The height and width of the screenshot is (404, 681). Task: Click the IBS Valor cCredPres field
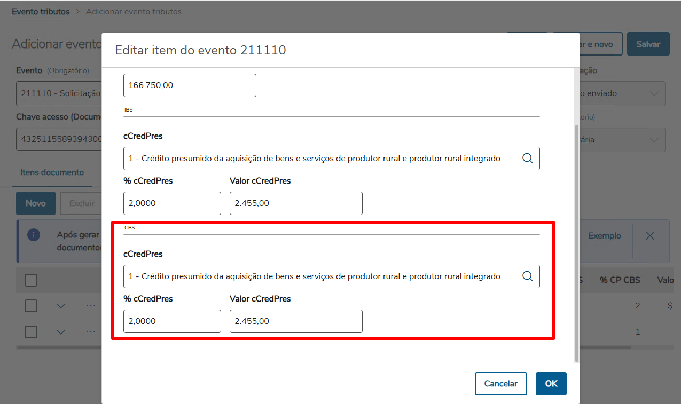click(x=295, y=203)
